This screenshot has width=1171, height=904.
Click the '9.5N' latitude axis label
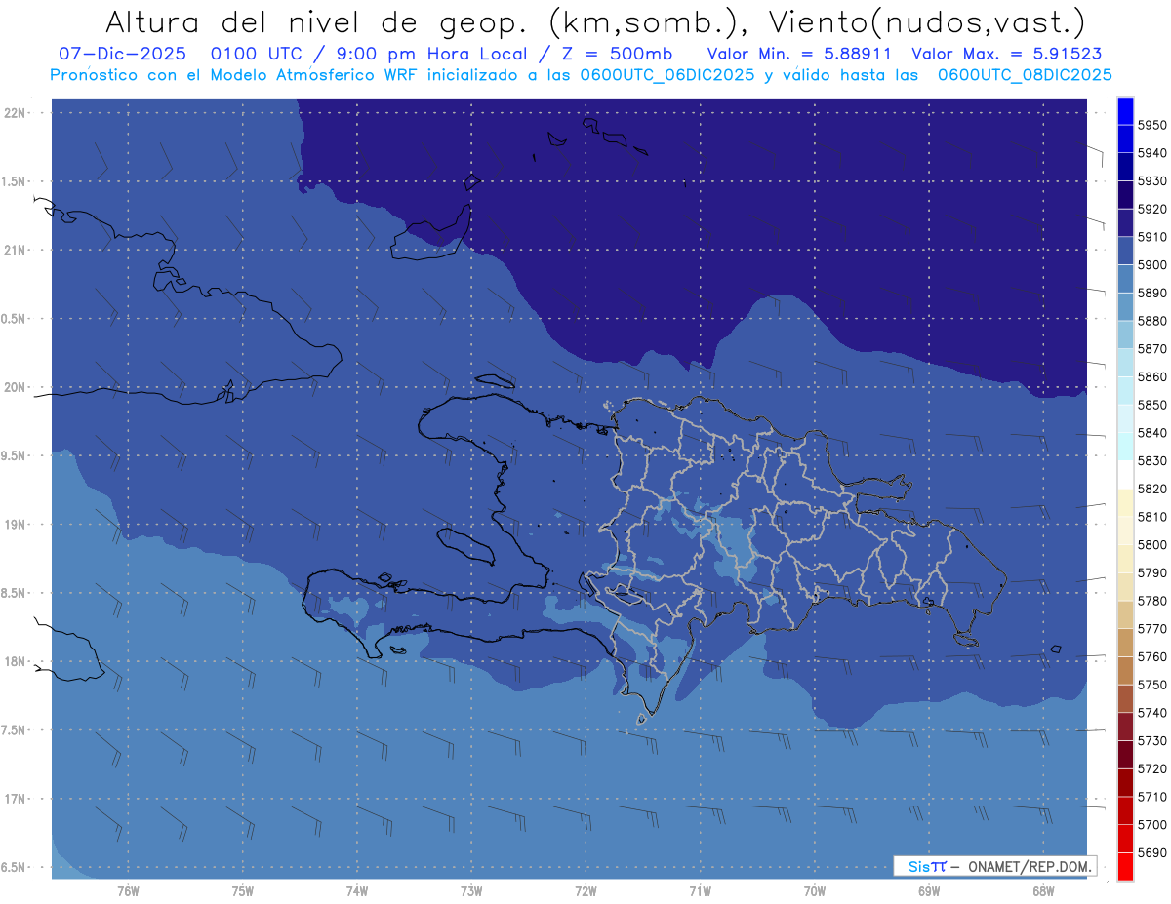15,455
